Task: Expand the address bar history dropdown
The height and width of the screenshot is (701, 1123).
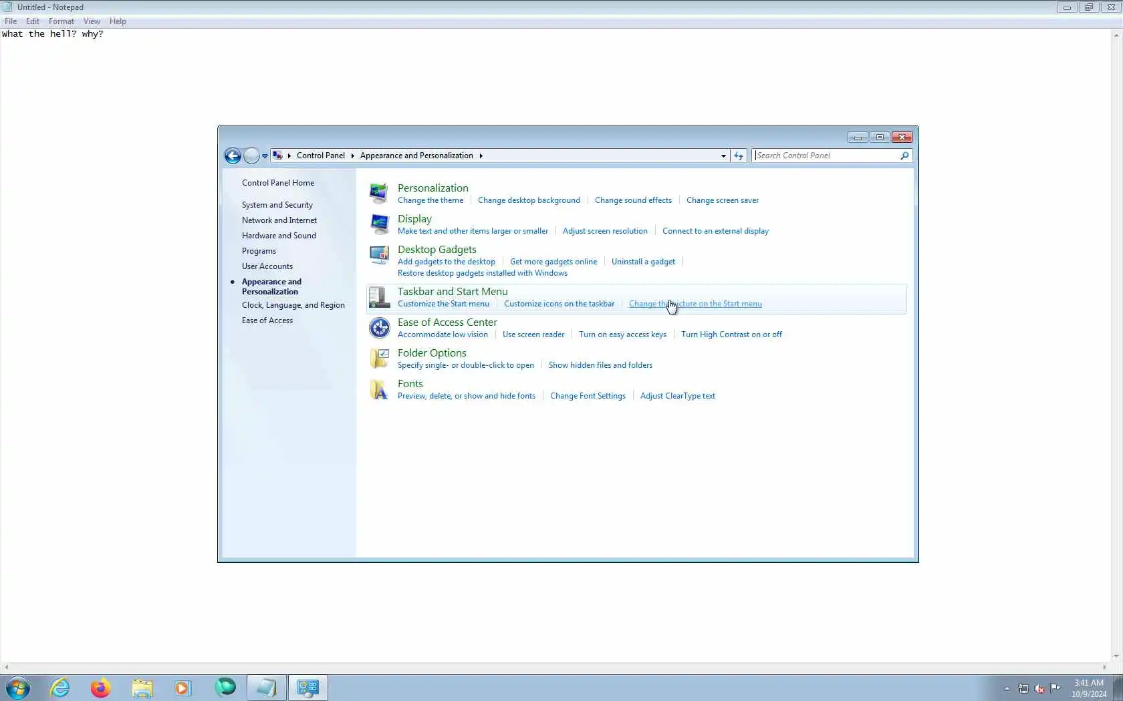Action: (x=723, y=156)
